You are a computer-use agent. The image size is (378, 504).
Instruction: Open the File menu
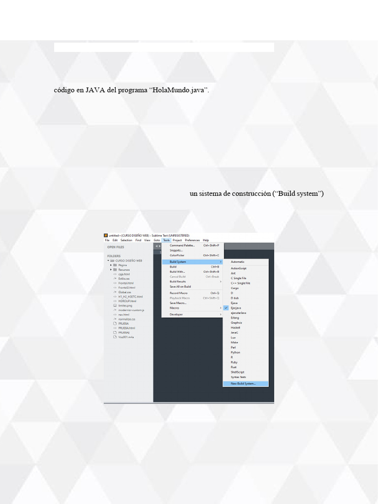pyautogui.click(x=107, y=240)
